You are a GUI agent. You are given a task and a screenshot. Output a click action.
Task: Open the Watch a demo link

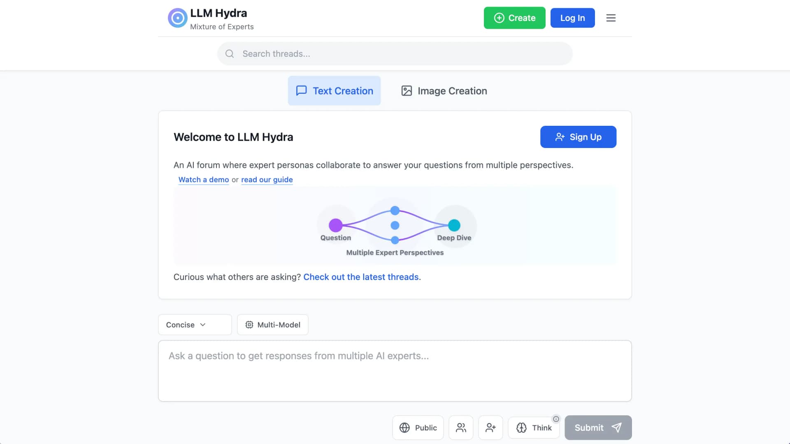(203, 180)
